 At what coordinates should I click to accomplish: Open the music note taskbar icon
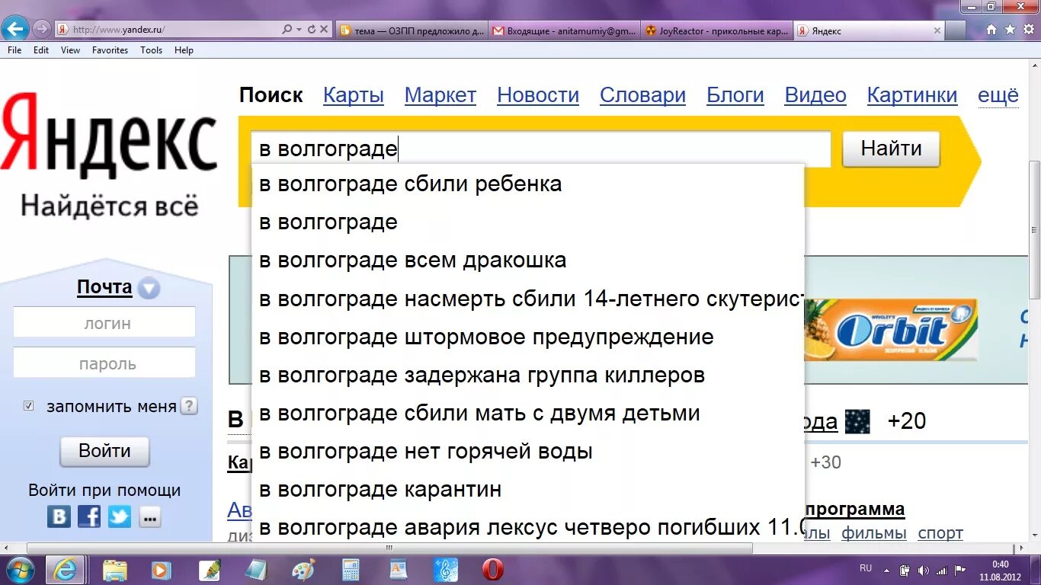click(x=446, y=570)
